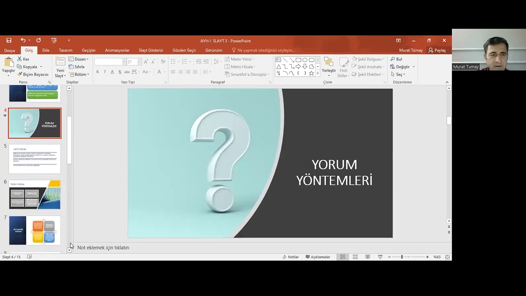This screenshot has height=296, width=526.
Task: Toggle Italic formatting T button
Action: coord(105,72)
